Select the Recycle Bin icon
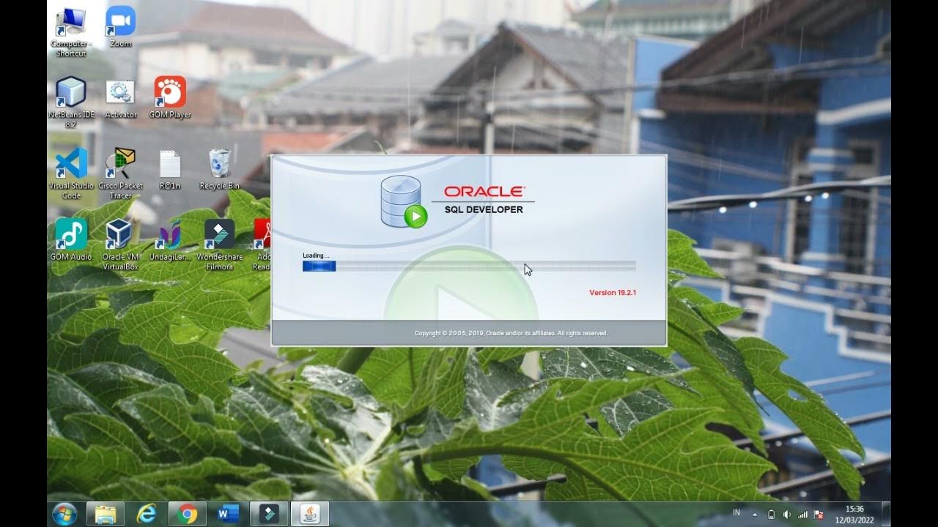The image size is (938, 527). [x=220, y=169]
